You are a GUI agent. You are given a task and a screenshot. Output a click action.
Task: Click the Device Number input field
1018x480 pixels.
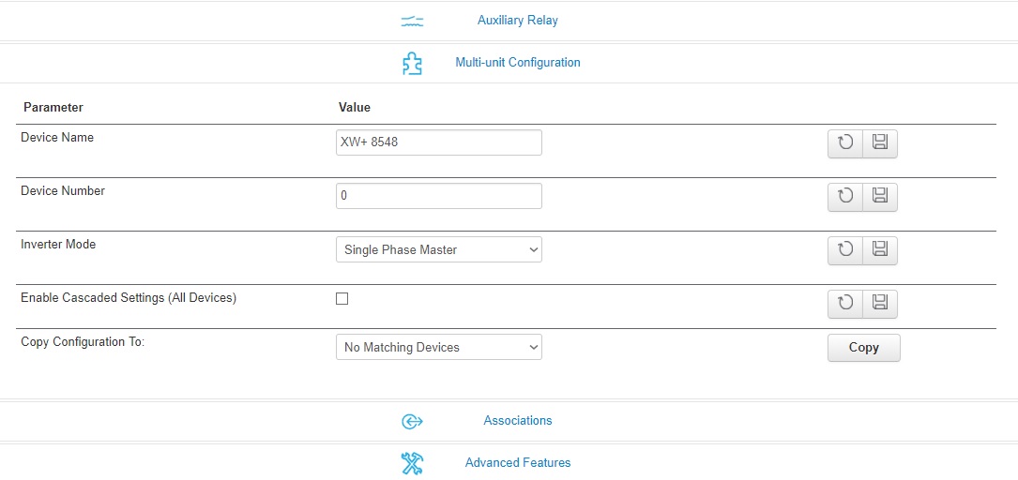(x=438, y=196)
